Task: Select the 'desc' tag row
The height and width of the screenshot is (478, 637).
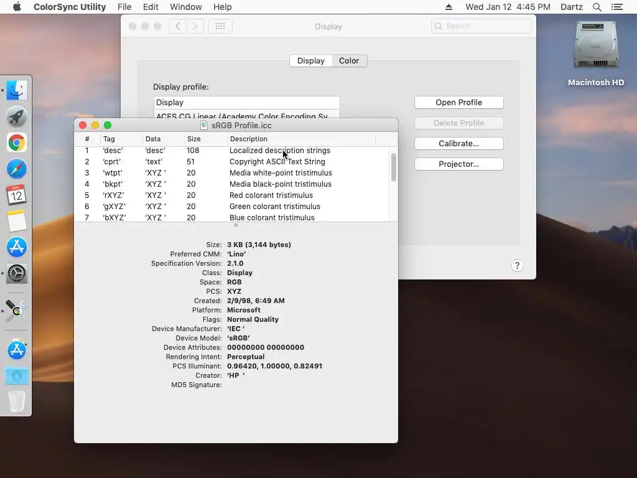Action: point(231,151)
